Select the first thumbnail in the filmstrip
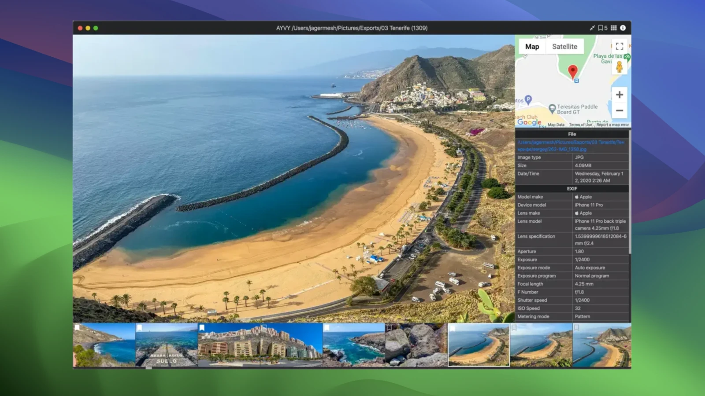705x396 pixels. [104, 345]
